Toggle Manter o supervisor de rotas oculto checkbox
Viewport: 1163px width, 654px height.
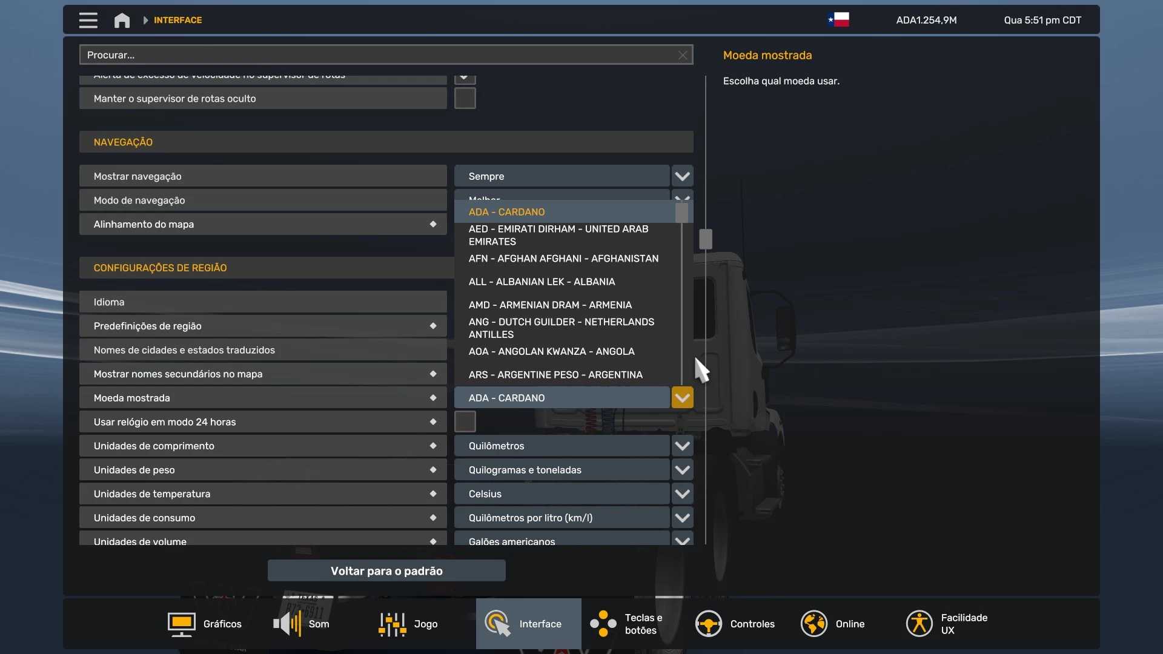click(x=465, y=98)
